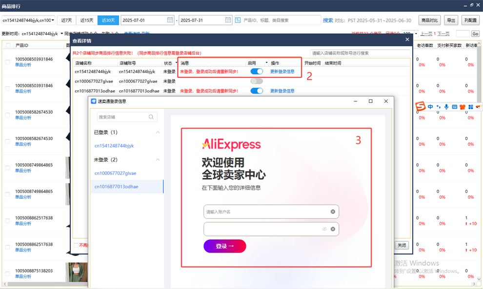The image size is (483, 289).
Task: Click the 导出 button
Action: coord(451,20)
